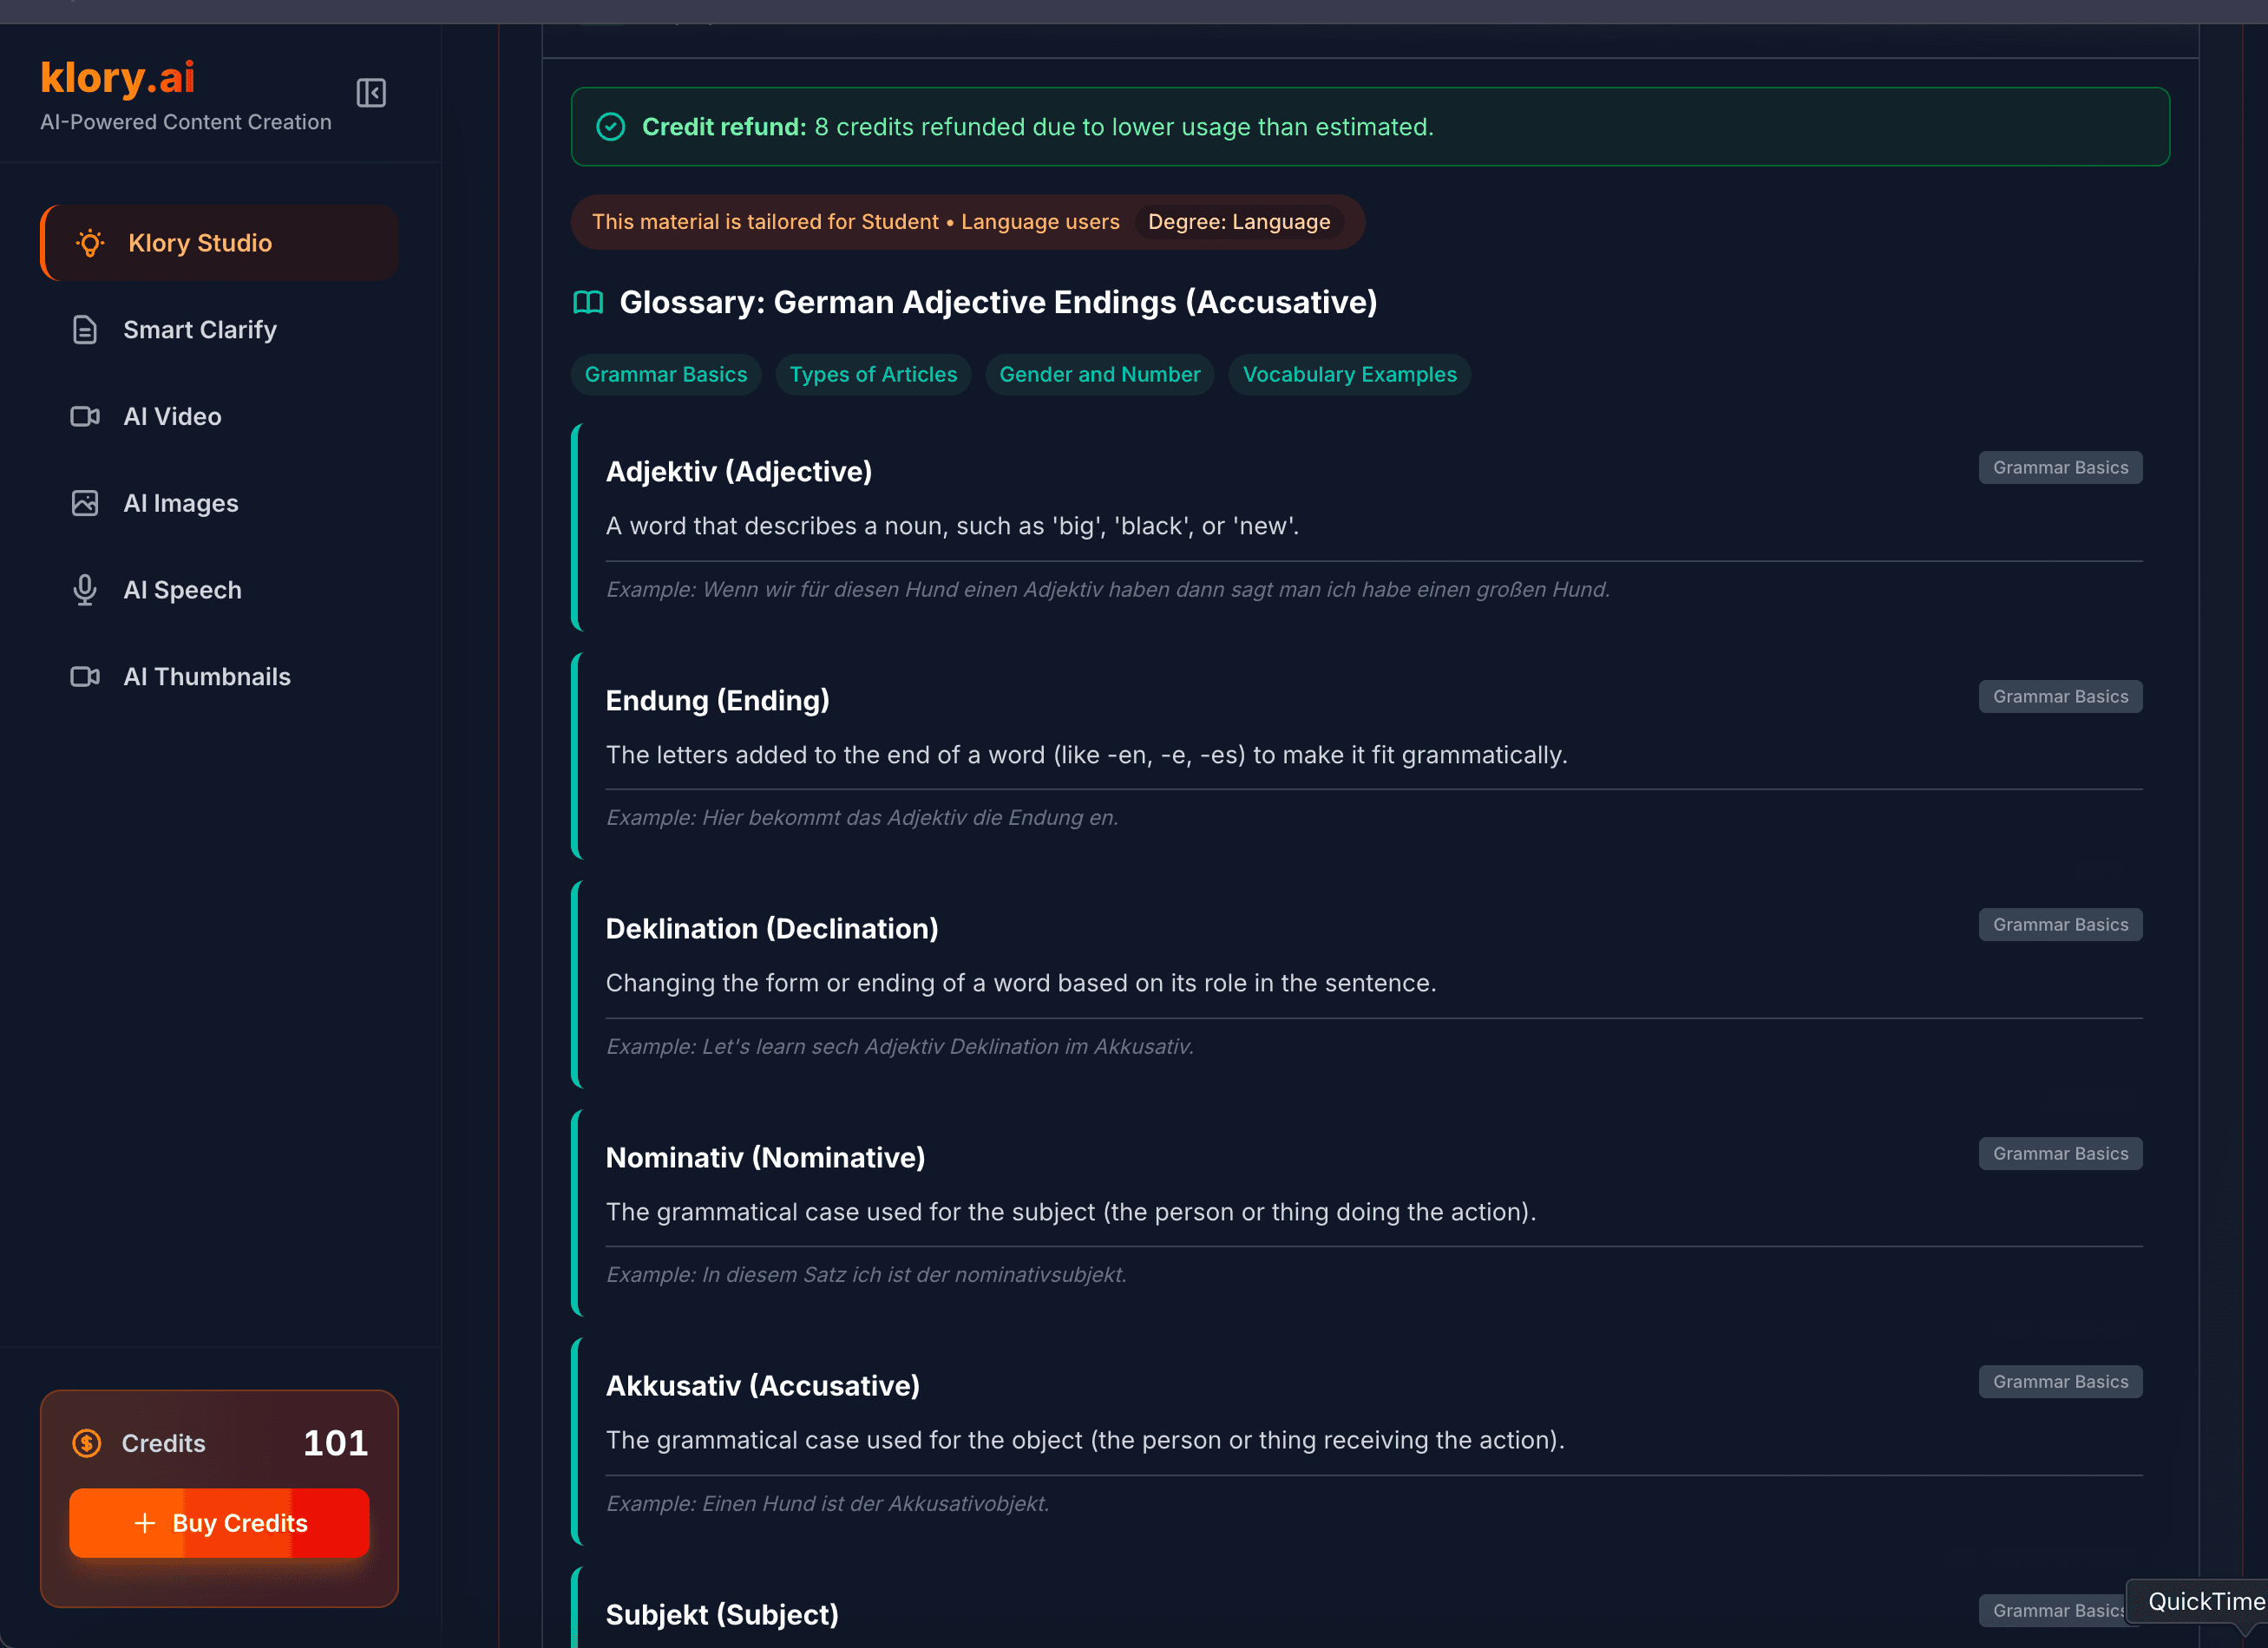Select the Grammar Basics filter pill
This screenshot has height=1648, width=2268.
[x=666, y=374]
